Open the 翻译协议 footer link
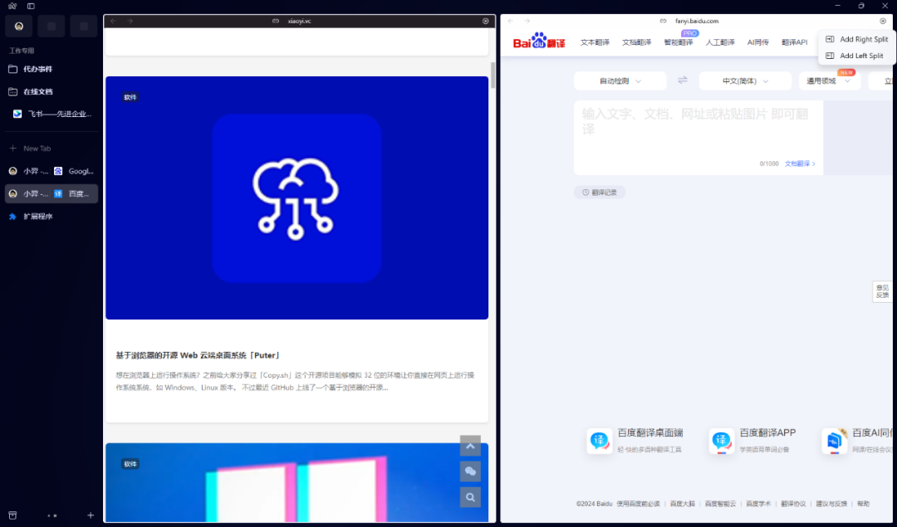897x527 pixels. pos(793,504)
